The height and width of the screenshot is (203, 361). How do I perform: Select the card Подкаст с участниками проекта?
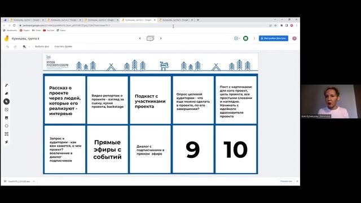point(151,100)
